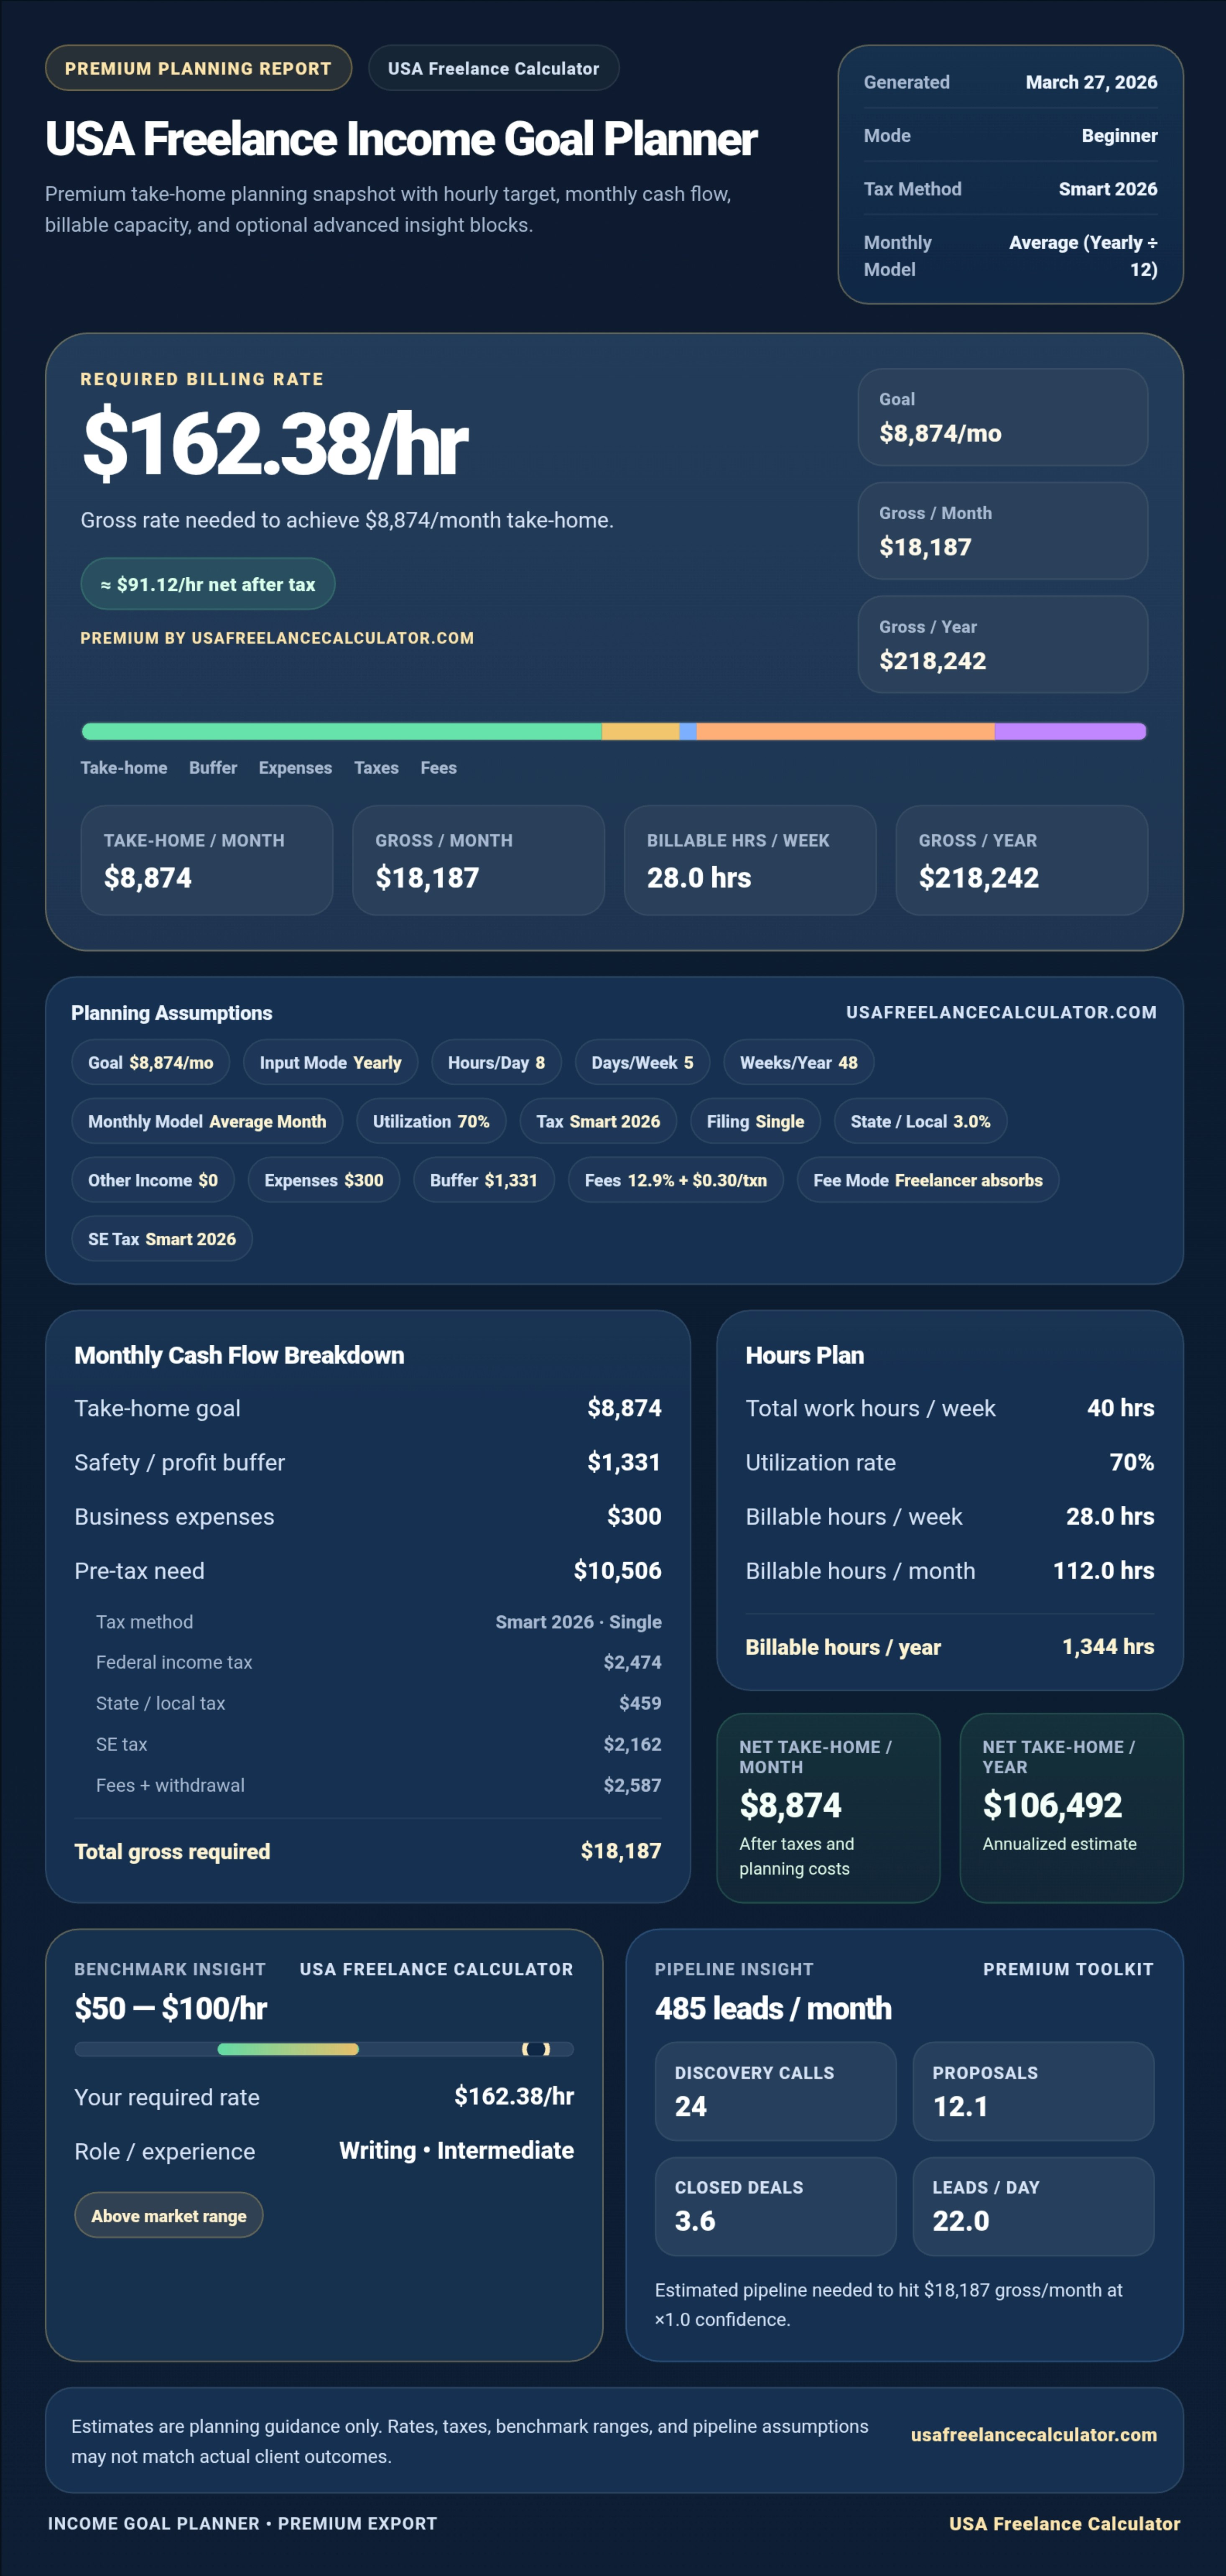Image resolution: width=1226 pixels, height=2576 pixels.
Task: Click the Pre-tax need $10,506 value
Action: (x=617, y=1570)
